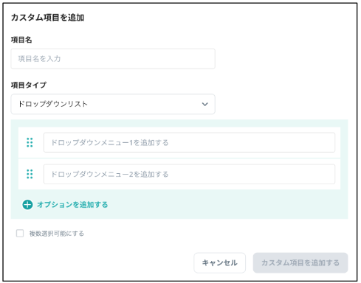Click the 項目タイプ field label
The image size is (361, 283).
(29, 85)
